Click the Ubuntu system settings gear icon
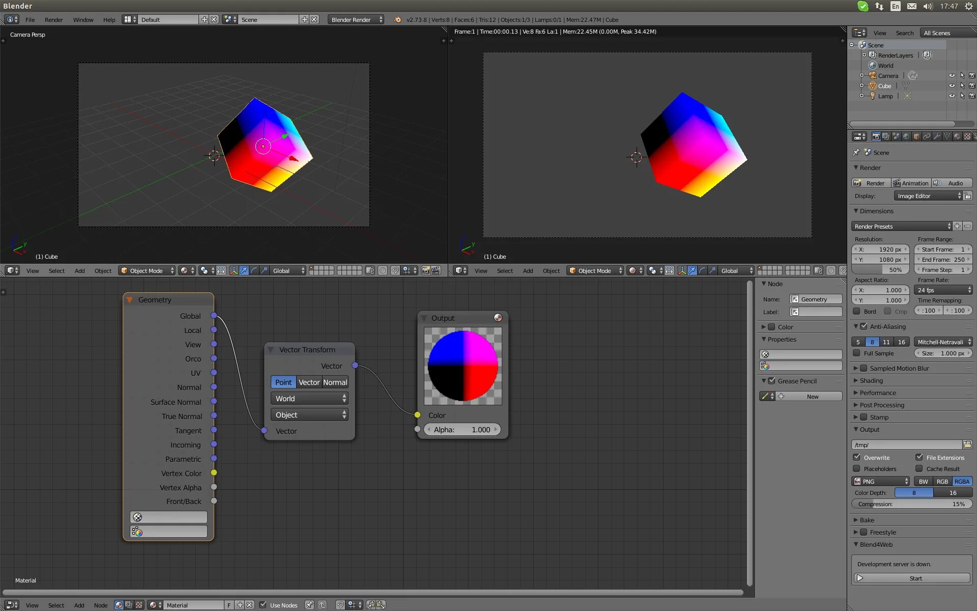Viewport: 977px width, 611px height. 968,6
